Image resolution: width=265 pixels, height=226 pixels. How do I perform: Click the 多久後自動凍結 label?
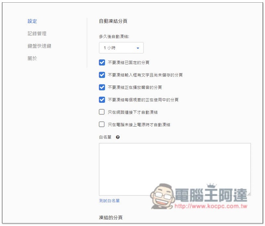point(114,36)
